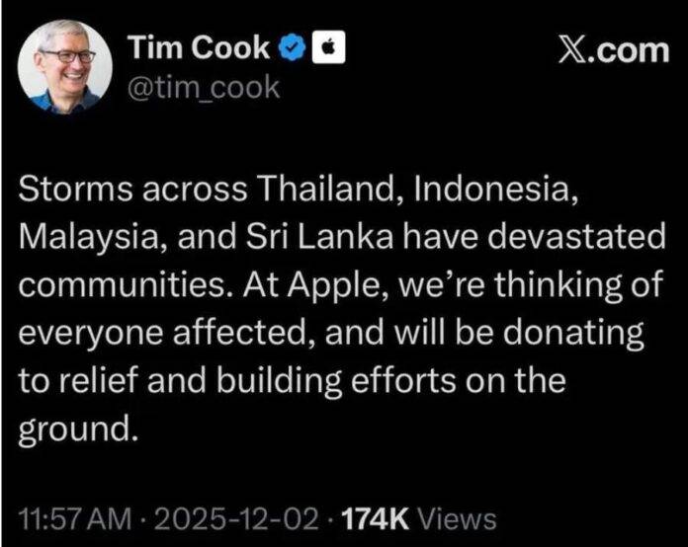Open the Tim Cook display name
688x547 pixels.
(199, 47)
